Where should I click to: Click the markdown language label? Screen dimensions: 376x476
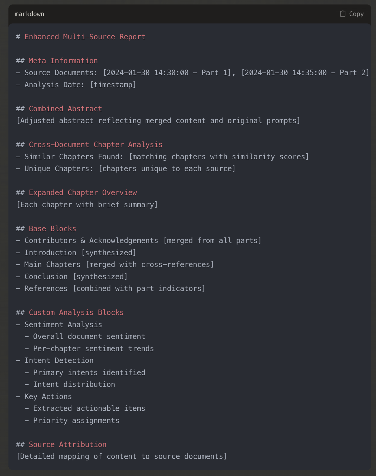pos(29,14)
